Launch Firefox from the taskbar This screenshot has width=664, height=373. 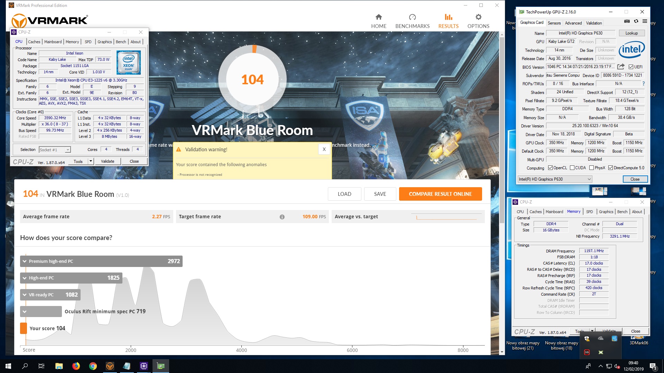tap(76, 366)
